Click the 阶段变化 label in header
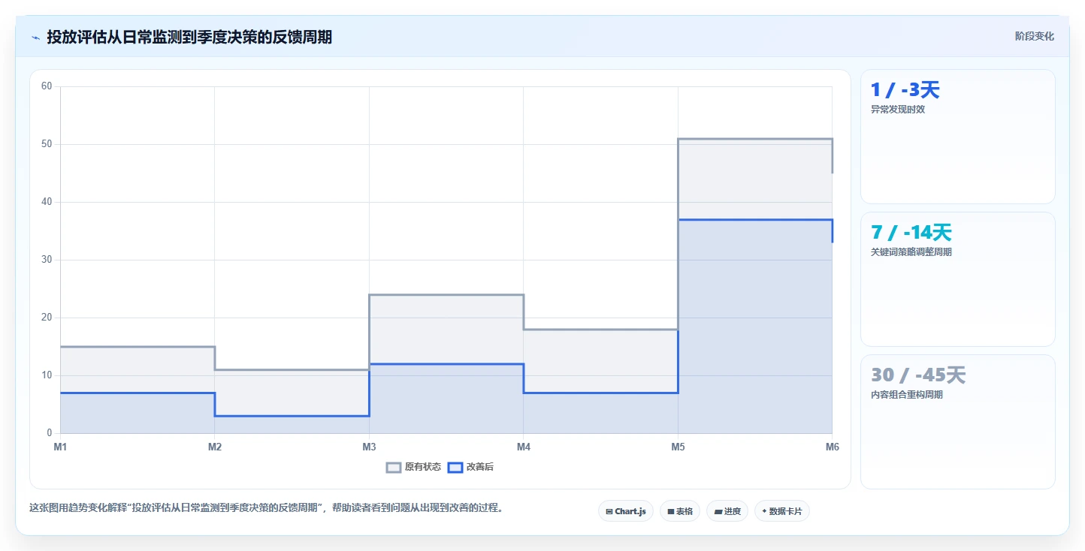Image resolution: width=1085 pixels, height=551 pixels. click(x=1035, y=37)
